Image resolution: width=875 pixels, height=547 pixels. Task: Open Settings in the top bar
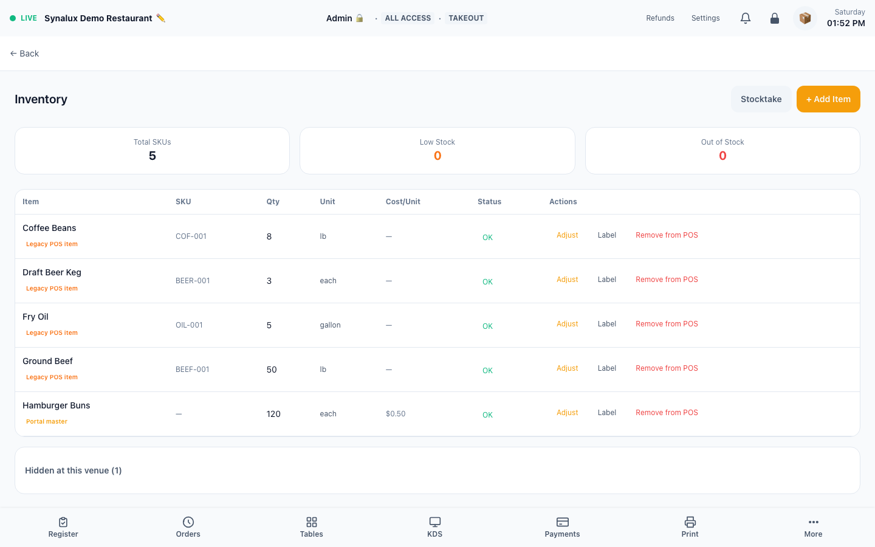pos(705,18)
